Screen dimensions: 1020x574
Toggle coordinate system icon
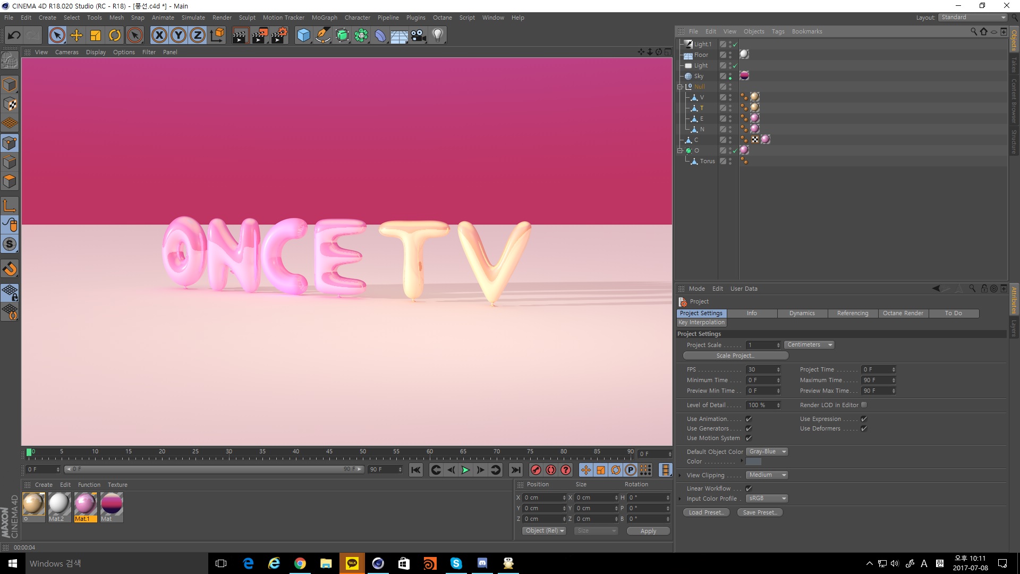(x=217, y=36)
